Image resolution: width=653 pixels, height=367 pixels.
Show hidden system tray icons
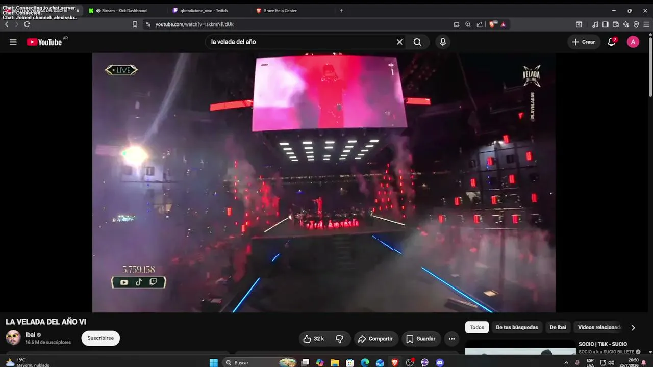point(566,362)
